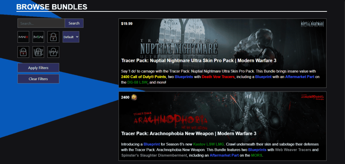Click the yellow '2400 Call of Duty® Points' text
The height and width of the screenshot is (164, 345).
tap(144, 77)
